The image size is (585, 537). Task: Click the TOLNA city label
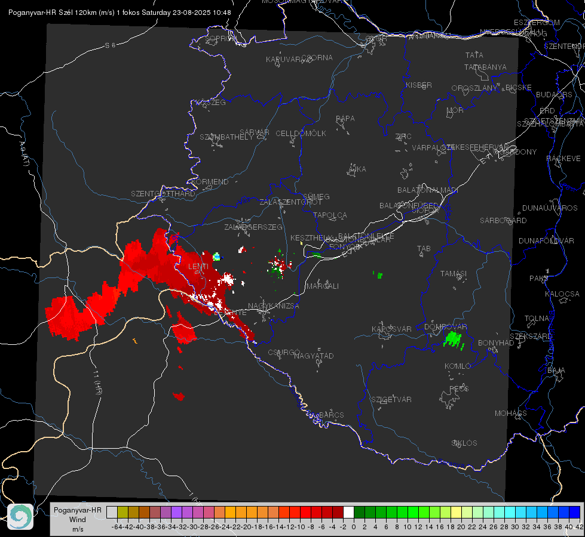[x=537, y=319]
